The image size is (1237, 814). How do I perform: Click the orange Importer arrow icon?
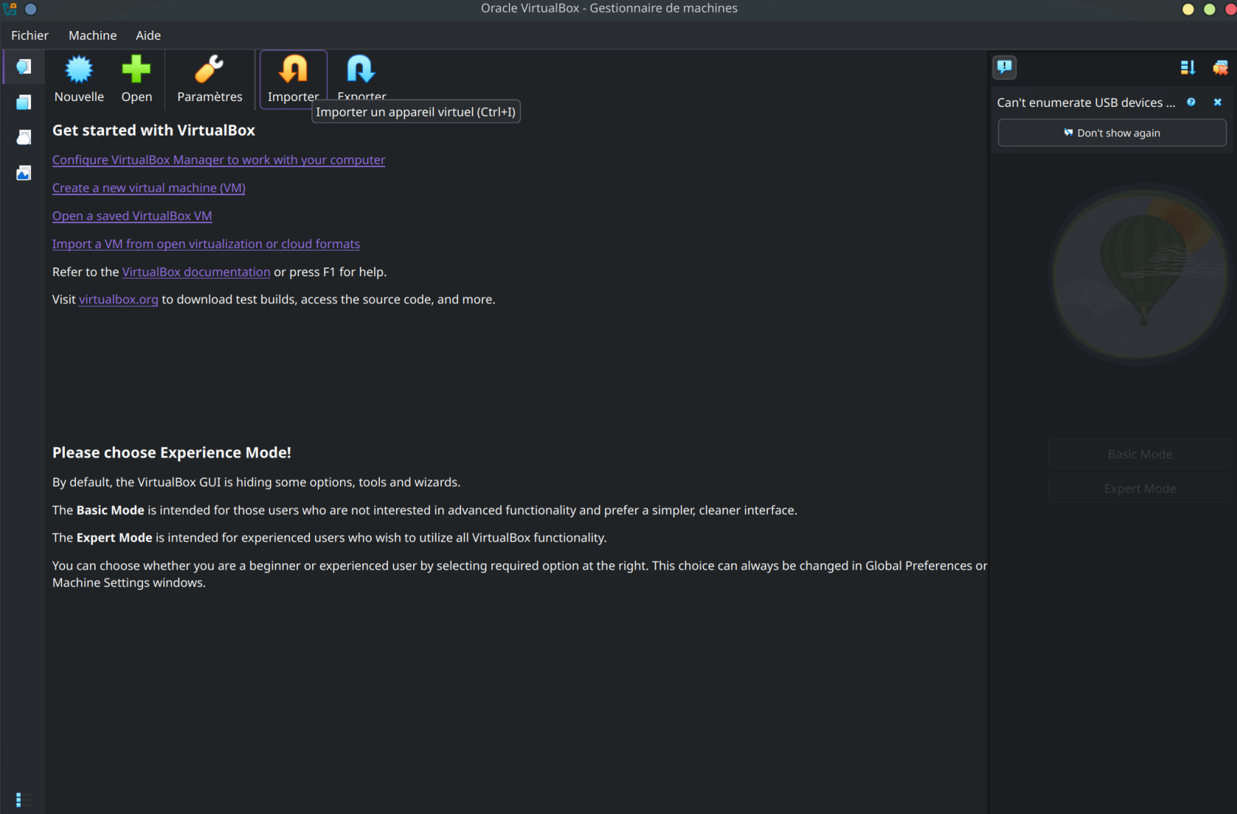(293, 69)
